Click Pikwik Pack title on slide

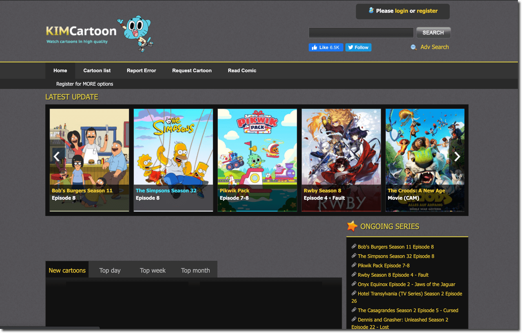[x=234, y=191]
